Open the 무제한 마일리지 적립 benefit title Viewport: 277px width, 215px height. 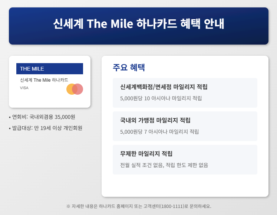146,154
